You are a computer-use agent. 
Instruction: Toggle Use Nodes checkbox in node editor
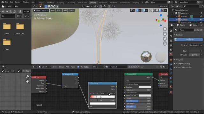[x=78, y=67]
